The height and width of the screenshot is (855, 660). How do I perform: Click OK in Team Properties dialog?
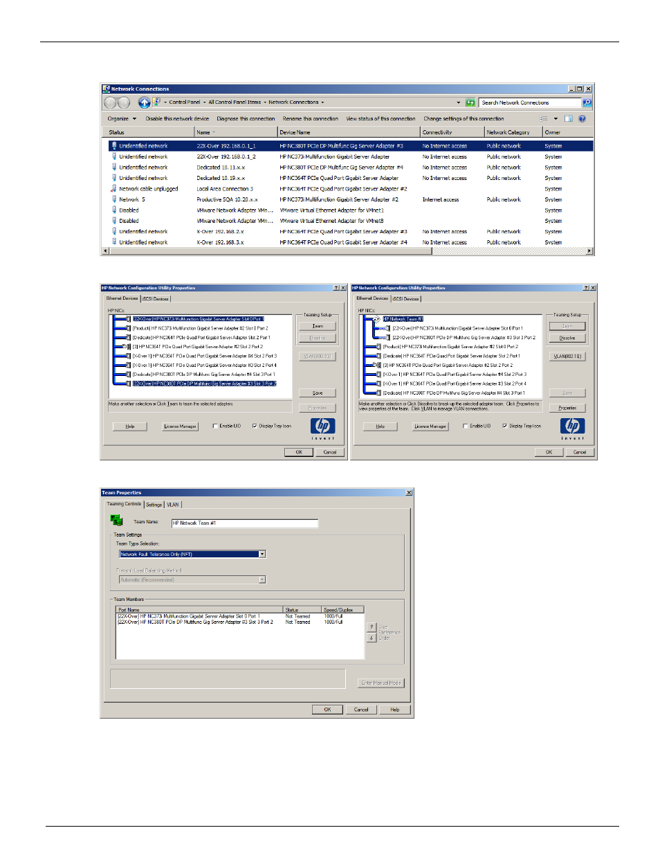pyautogui.click(x=327, y=710)
